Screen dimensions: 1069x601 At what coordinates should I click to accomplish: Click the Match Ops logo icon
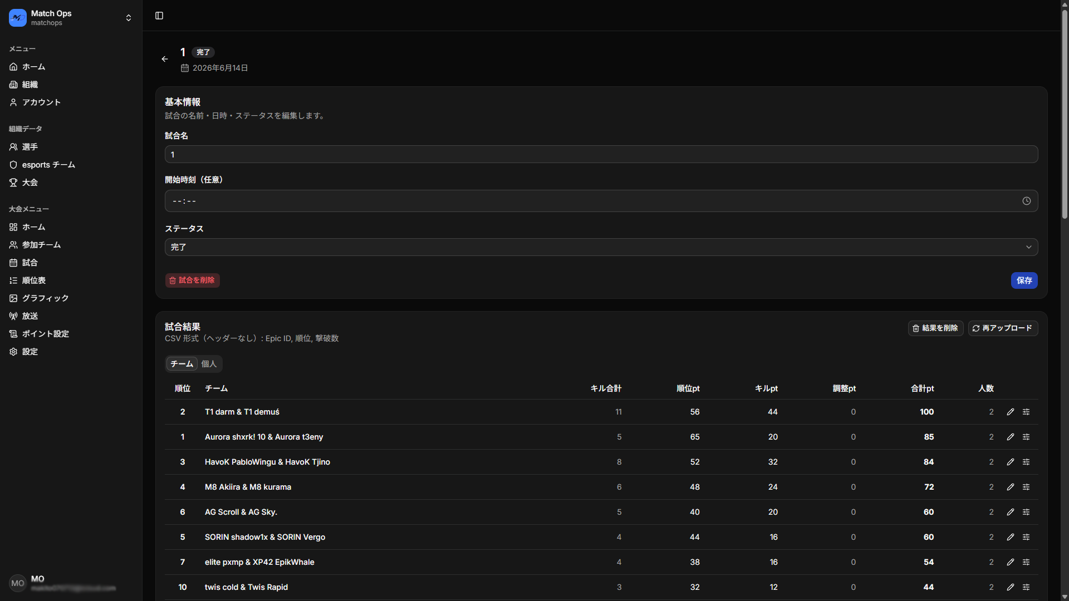click(x=18, y=18)
